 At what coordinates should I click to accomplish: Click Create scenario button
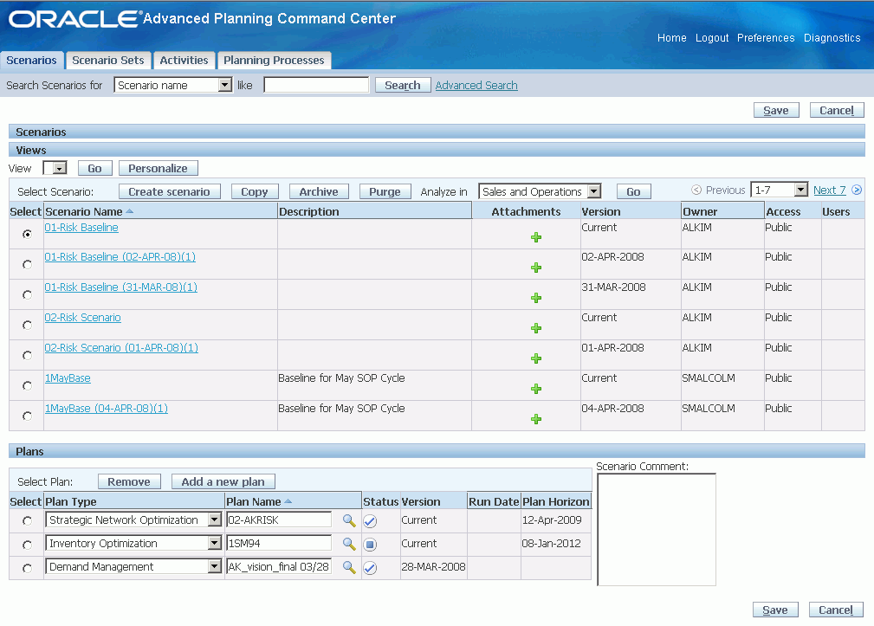[170, 191]
